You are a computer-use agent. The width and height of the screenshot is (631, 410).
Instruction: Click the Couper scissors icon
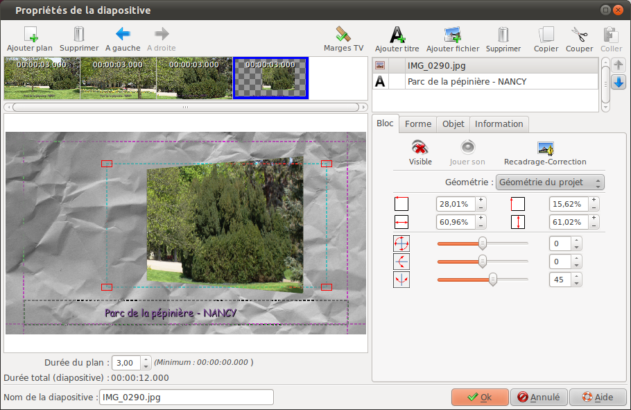tap(579, 34)
